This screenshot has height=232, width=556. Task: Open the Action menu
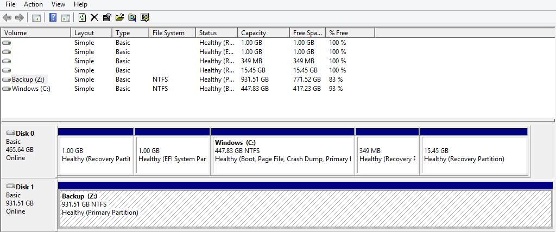coord(33,4)
